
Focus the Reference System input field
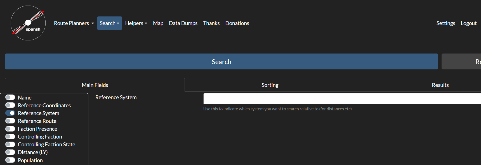(x=342, y=99)
